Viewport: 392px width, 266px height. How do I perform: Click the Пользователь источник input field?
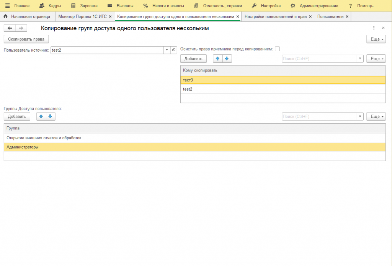point(107,50)
